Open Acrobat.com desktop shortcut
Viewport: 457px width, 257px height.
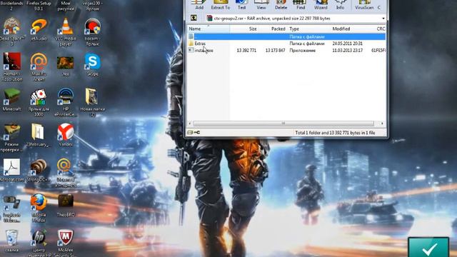[x=11, y=171]
